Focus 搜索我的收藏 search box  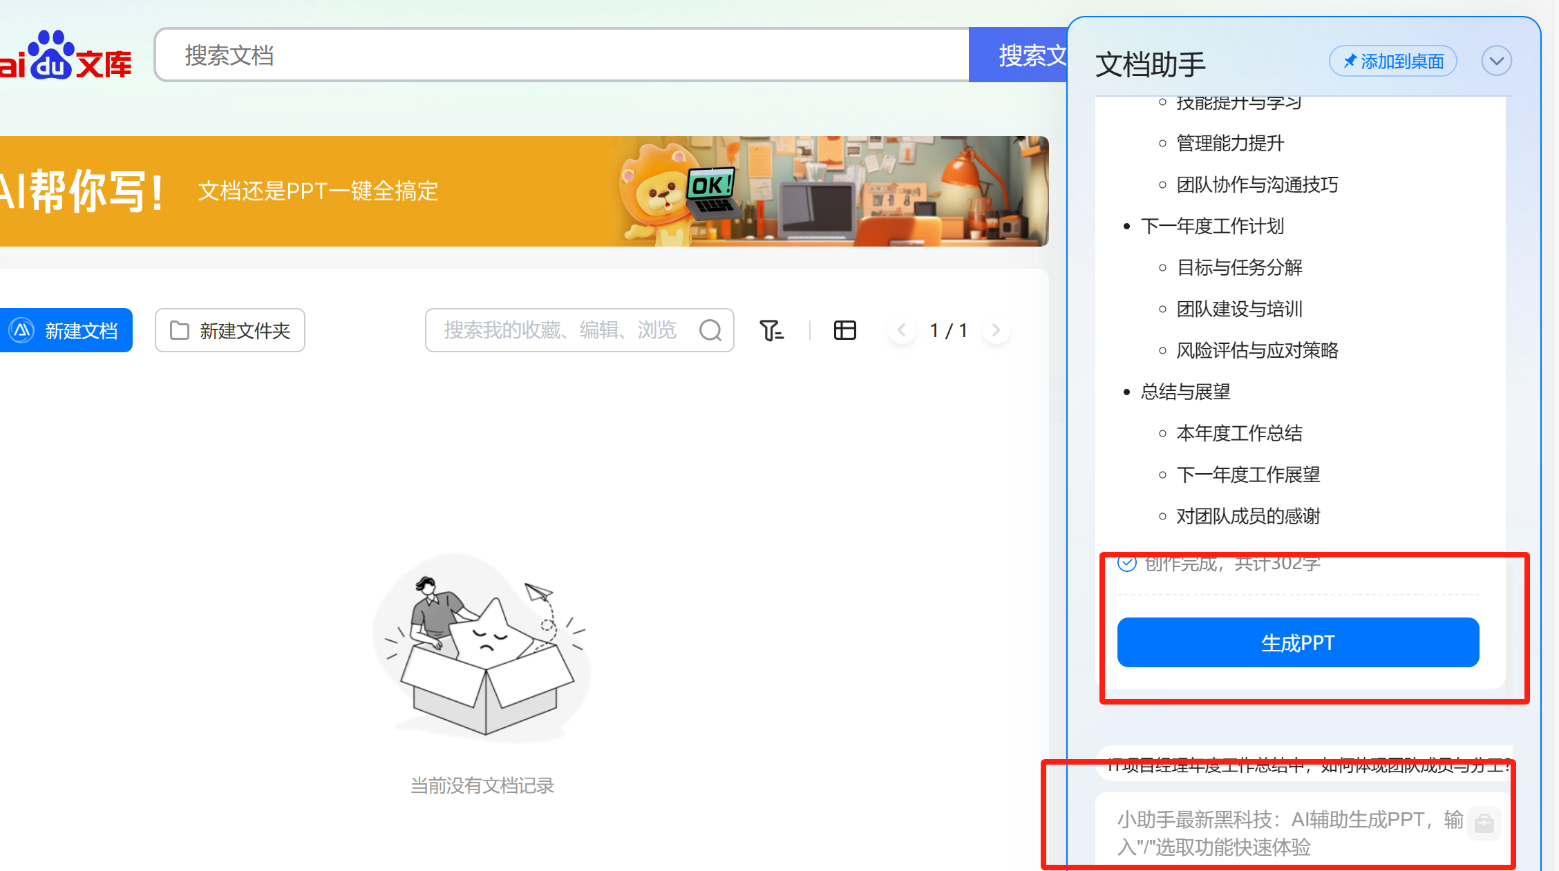coord(560,330)
